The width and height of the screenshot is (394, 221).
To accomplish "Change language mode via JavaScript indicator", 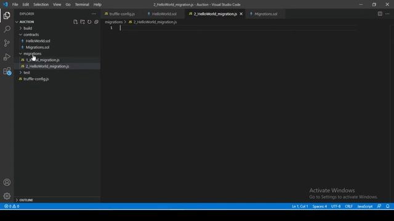I will (365, 206).
